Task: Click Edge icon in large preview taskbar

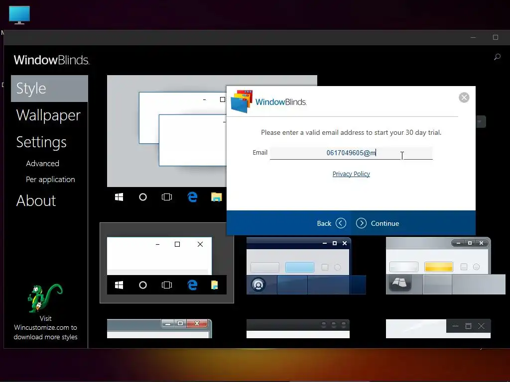Action: (x=192, y=197)
